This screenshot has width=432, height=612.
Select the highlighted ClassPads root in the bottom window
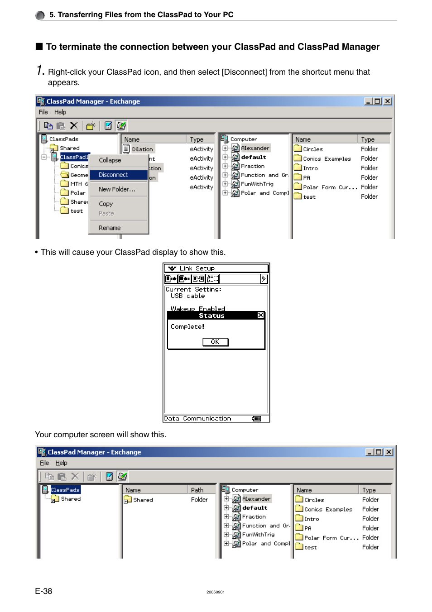tap(65, 490)
